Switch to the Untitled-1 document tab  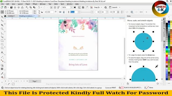[11, 16]
